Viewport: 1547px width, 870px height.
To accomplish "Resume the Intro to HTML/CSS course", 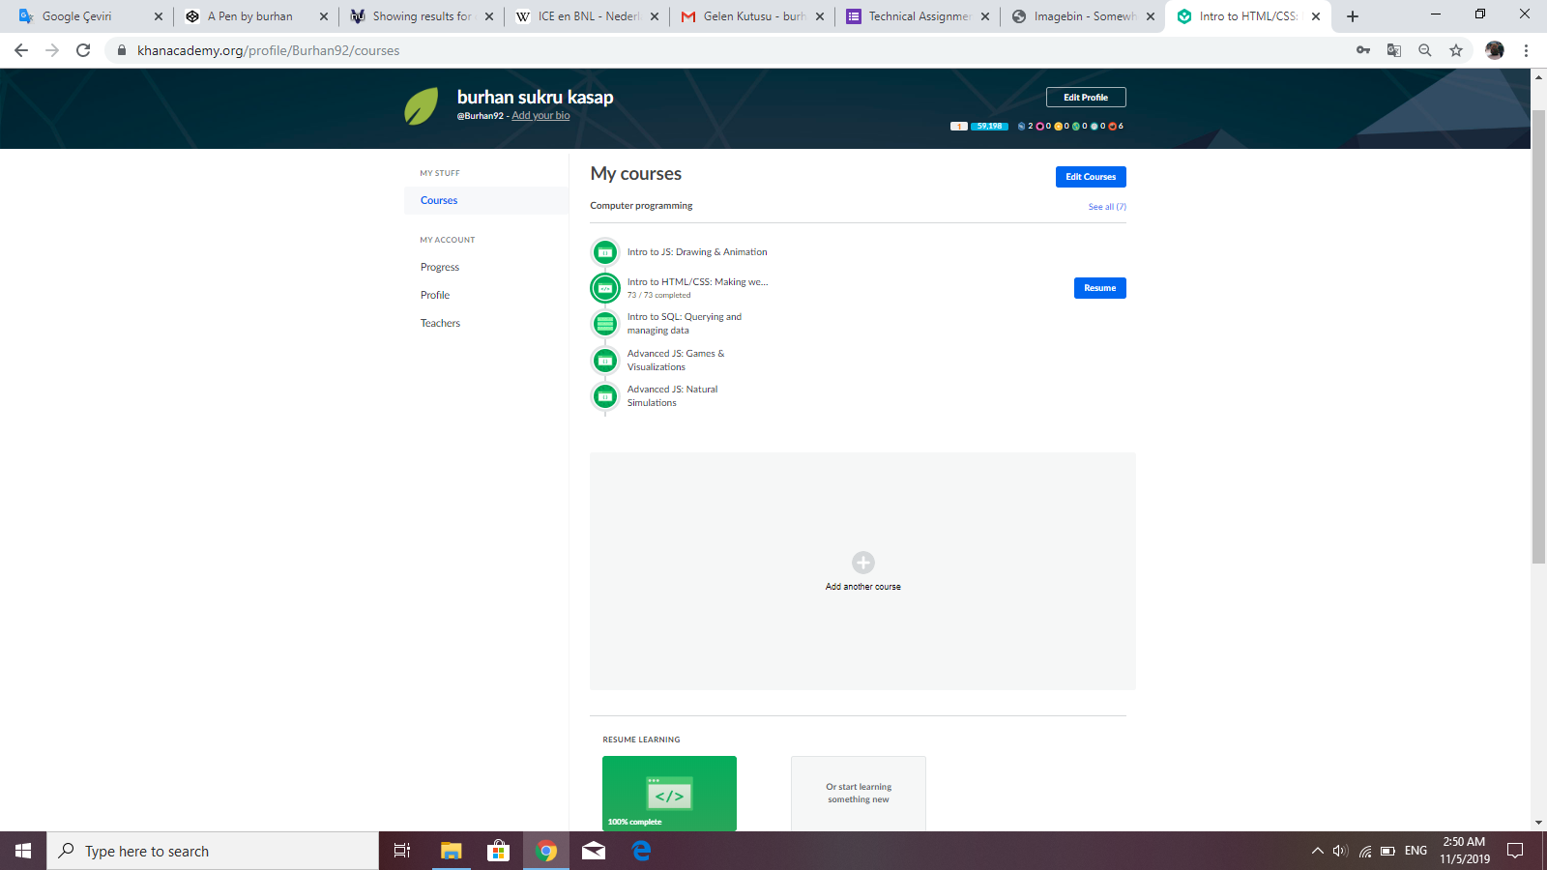I will 1099,288.
